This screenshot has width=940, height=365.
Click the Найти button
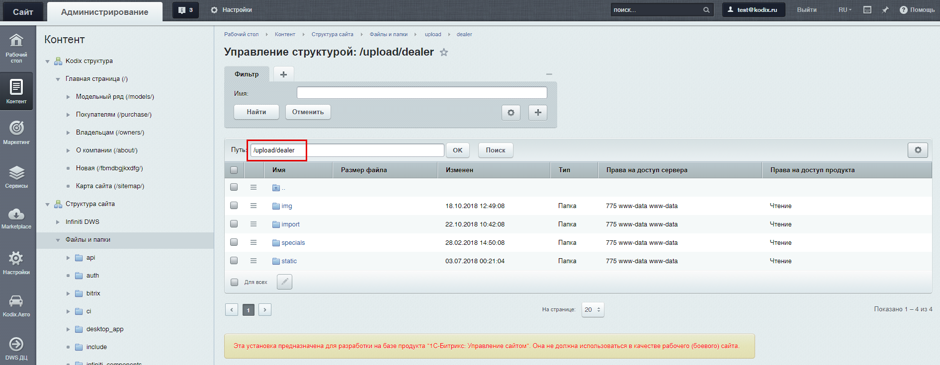tap(256, 112)
